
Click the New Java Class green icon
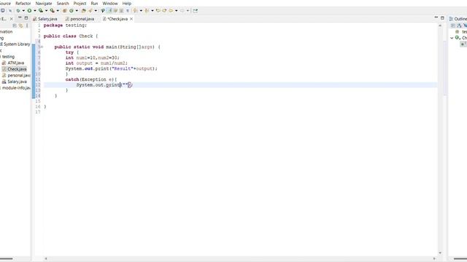pos(72,11)
